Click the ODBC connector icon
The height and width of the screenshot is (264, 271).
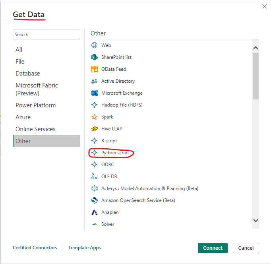94,165
